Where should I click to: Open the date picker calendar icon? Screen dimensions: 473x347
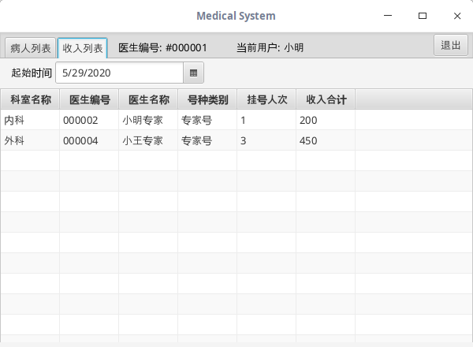pos(193,73)
